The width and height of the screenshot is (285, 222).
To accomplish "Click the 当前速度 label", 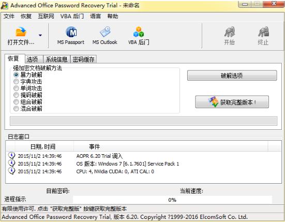I will [x=191, y=191].
